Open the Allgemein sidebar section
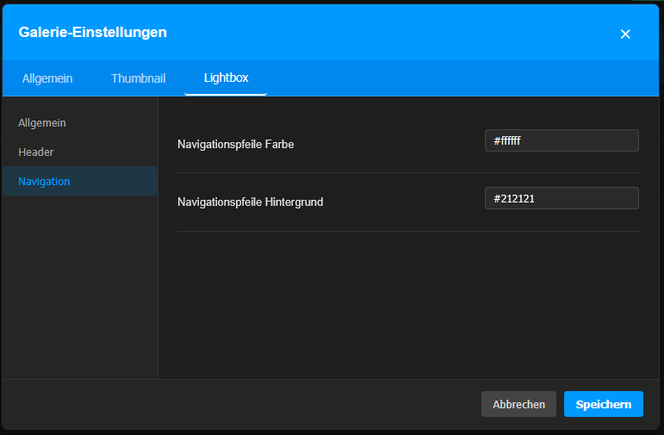Image resolution: width=664 pixels, height=435 pixels. (80, 123)
